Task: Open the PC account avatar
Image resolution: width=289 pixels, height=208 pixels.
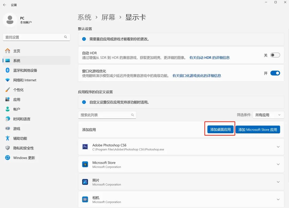Action: click(10, 20)
